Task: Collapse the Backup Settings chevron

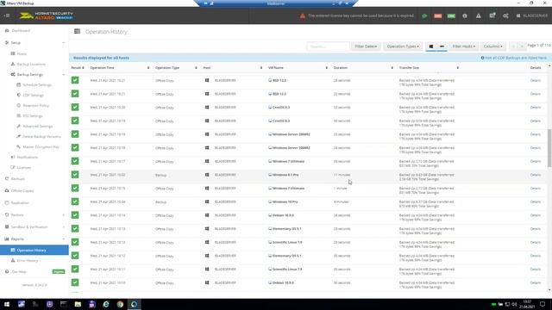Action: pos(63,75)
